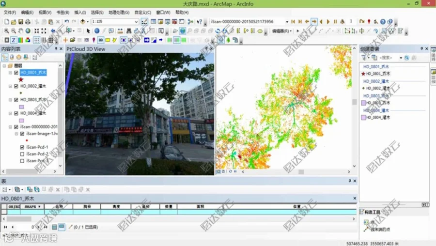Open 视图(V) menu
The width and height of the screenshot is (436, 246).
pyautogui.click(x=45, y=13)
